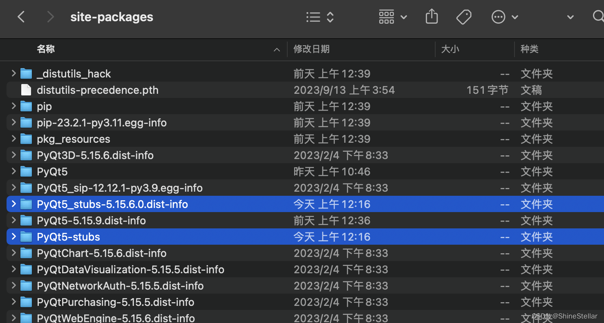Click the pkg_resources folder icon
The image size is (604, 323).
tap(26, 139)
